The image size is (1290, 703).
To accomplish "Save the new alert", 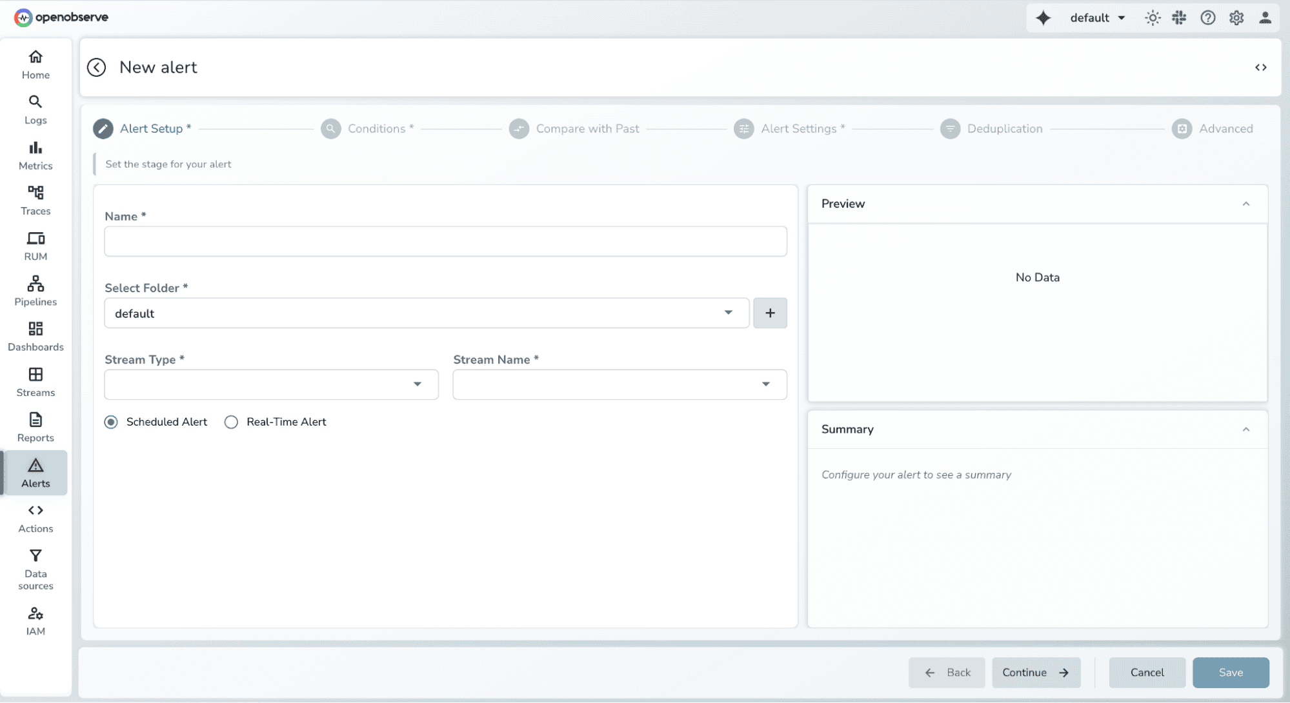I will click(x=1230, y=672).
